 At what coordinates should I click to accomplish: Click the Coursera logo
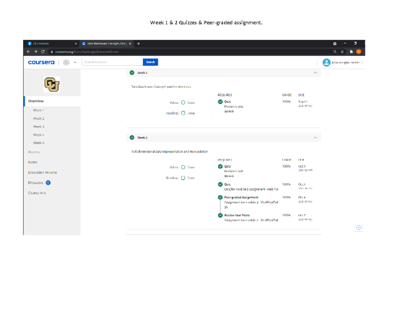click(x=41, y=62)
